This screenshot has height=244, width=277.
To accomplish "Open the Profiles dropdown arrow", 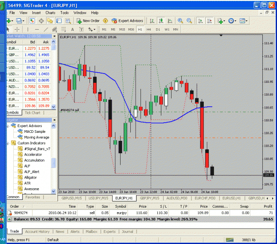I will point(23,21).
